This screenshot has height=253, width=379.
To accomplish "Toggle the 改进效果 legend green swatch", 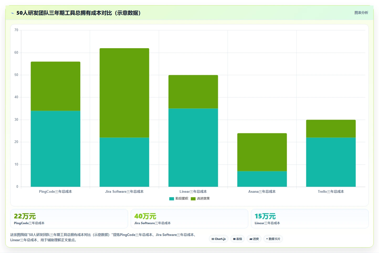I will coord(193,199).
